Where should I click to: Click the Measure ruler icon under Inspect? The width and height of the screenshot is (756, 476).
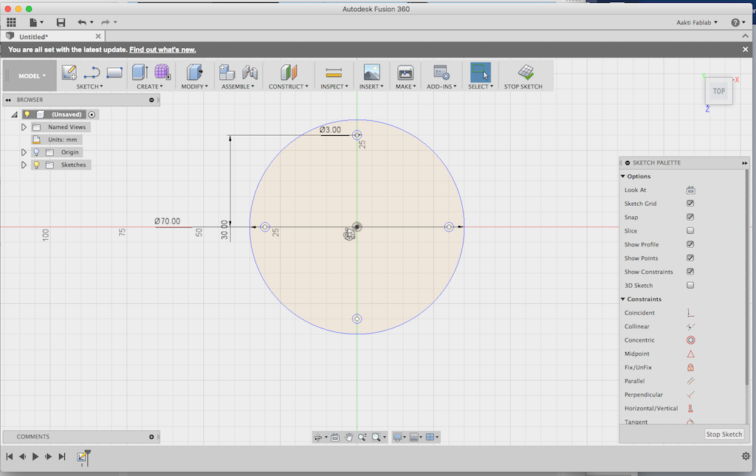point(334,72)
